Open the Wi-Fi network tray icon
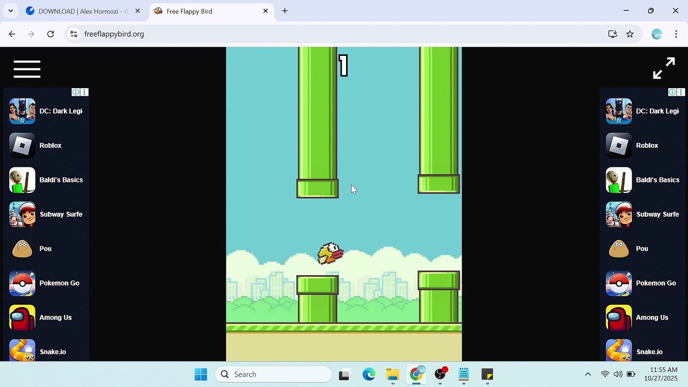This screenshot has height=387, width=688. pyautogui.click(x=605, y=374)
